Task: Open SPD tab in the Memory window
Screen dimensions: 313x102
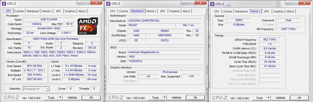Action: point(267,11)
